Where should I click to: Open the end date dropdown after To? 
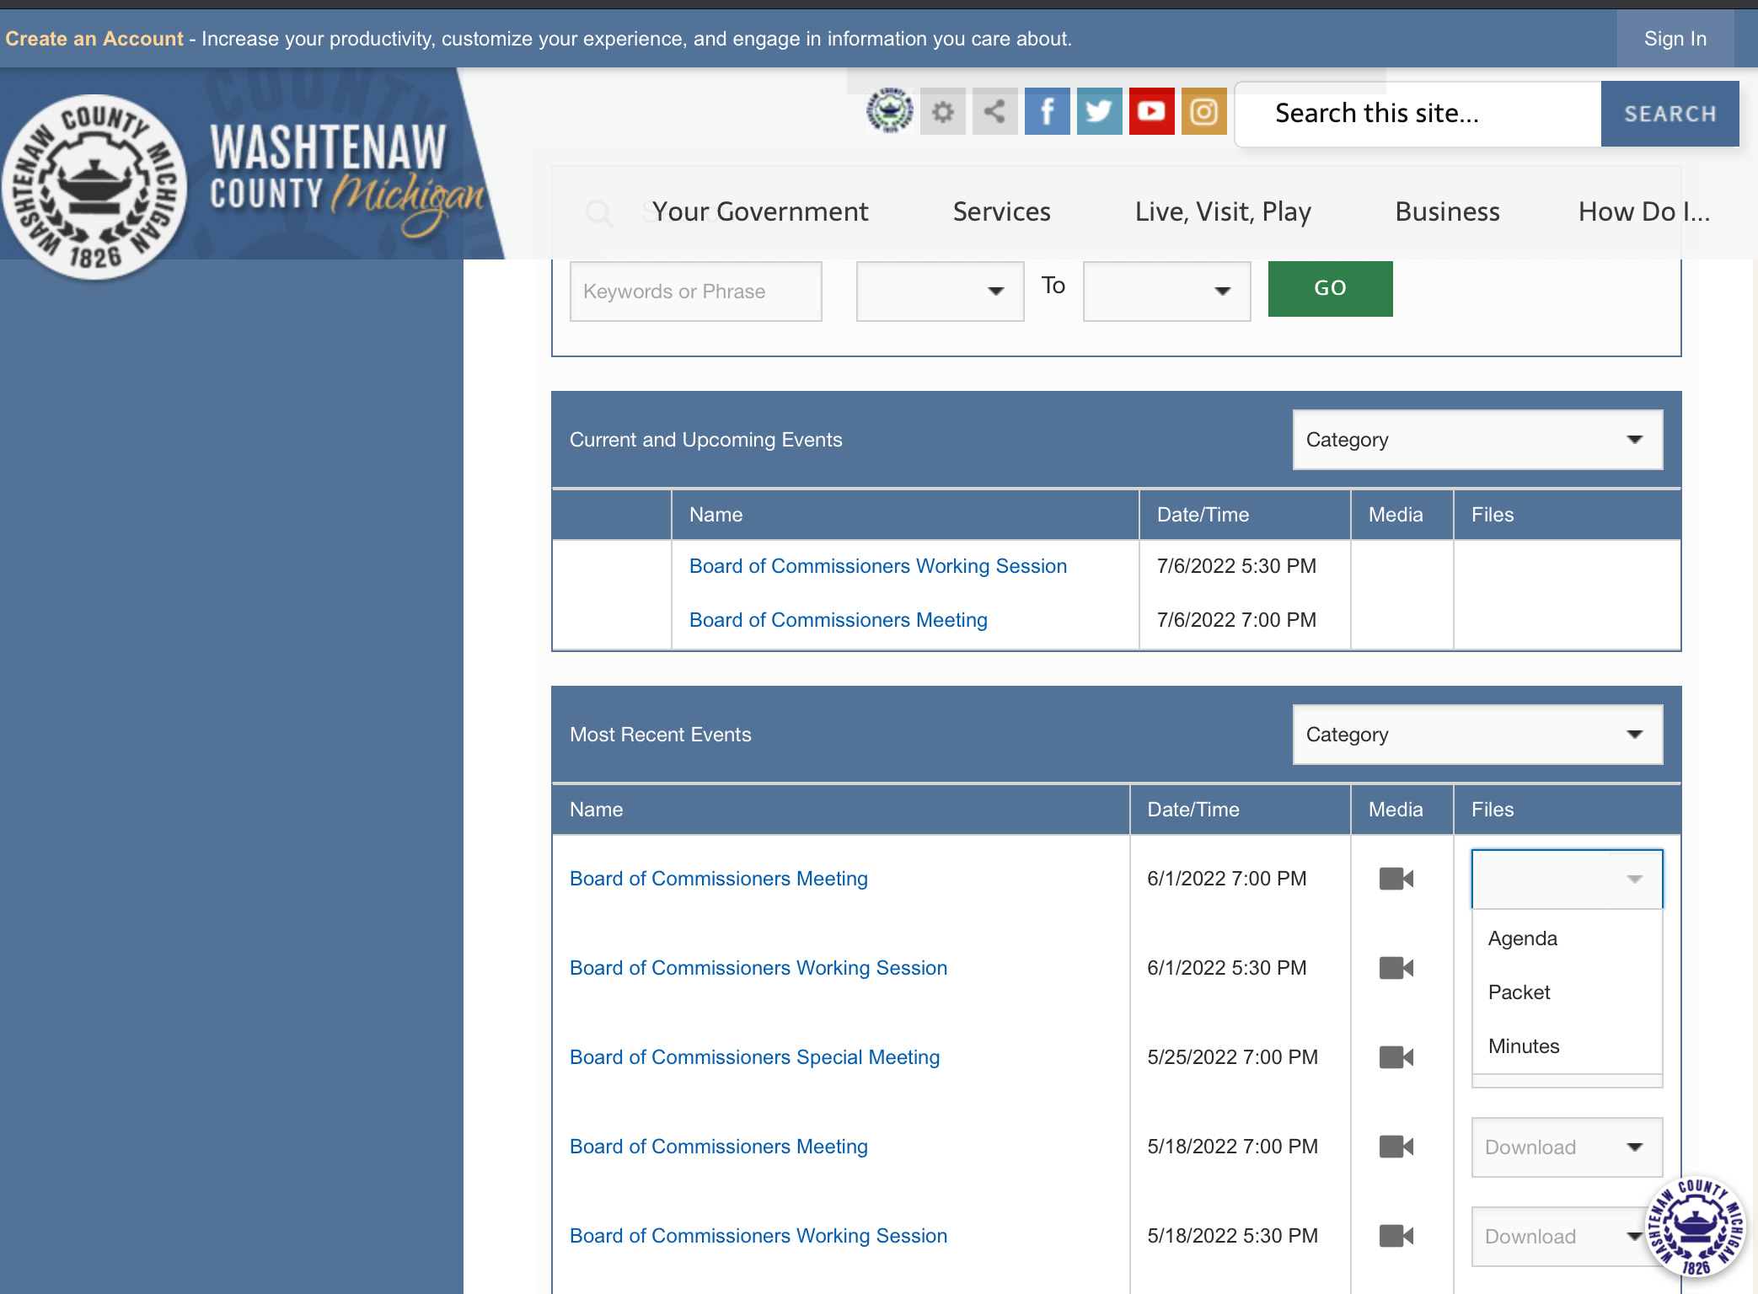[1166, 291]
